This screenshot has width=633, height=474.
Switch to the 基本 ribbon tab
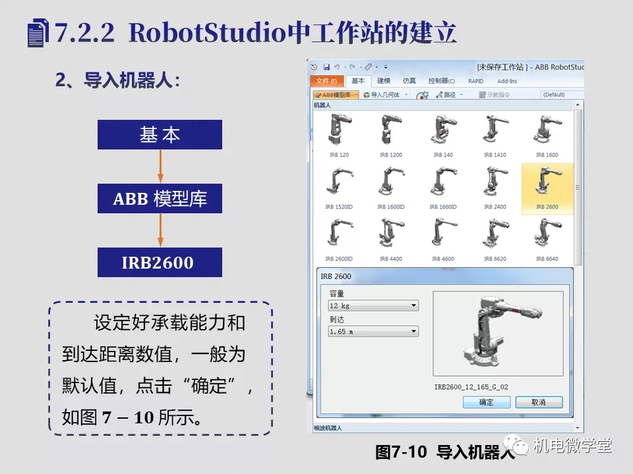tap(358, 81)
